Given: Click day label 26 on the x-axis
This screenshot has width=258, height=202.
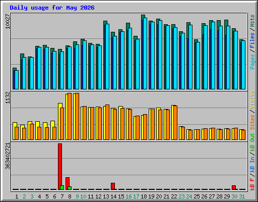Looking at the screenshot, I should [x=204, y=196].
